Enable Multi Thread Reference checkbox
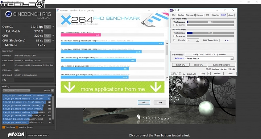This screenshot has height=139, width=261. 174,36
